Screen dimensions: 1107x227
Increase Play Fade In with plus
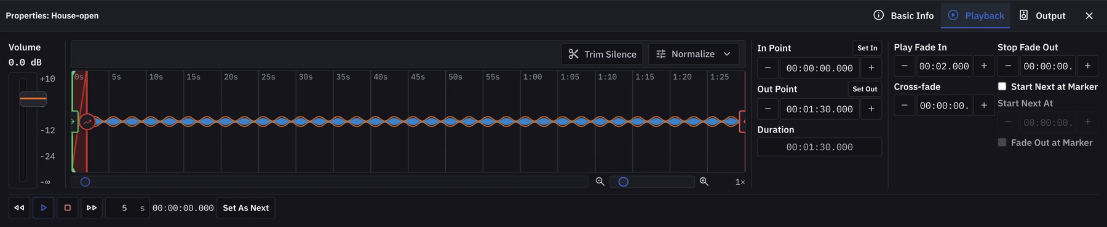[984, 66]
